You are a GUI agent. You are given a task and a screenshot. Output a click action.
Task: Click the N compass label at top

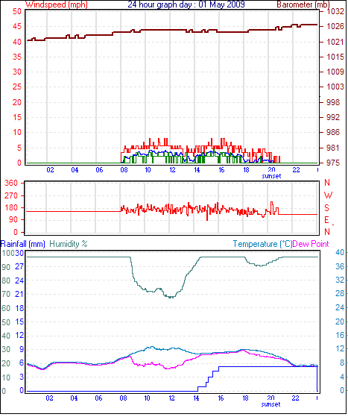click(327, 183)
